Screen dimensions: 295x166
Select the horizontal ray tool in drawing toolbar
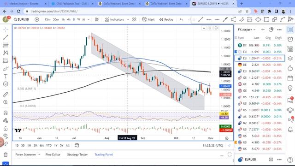(209, 19)
